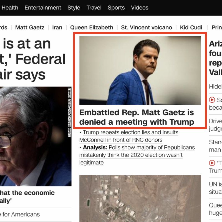
Task: Open the Kid Cudi trending topic
Action: coord(191,27)
